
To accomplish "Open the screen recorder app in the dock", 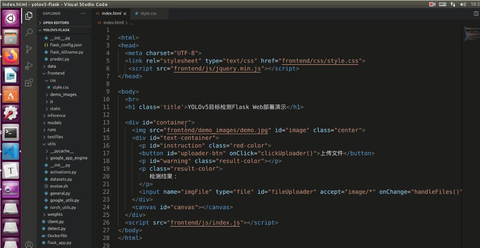I will click(11, 190).
